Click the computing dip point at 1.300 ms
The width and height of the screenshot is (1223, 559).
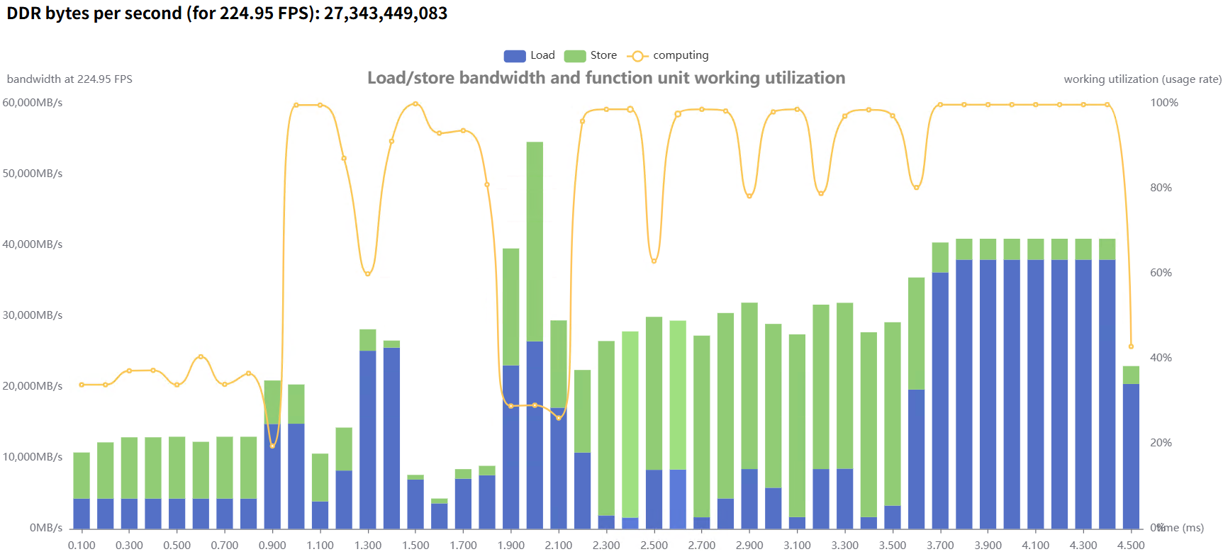[367, 273]
